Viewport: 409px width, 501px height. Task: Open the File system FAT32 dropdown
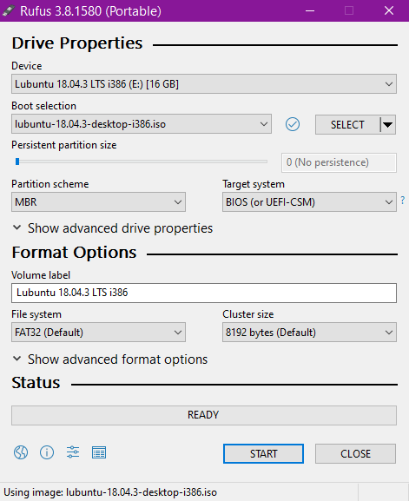pos(98,333)
